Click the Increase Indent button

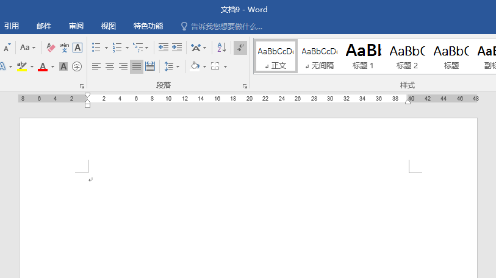177,48
